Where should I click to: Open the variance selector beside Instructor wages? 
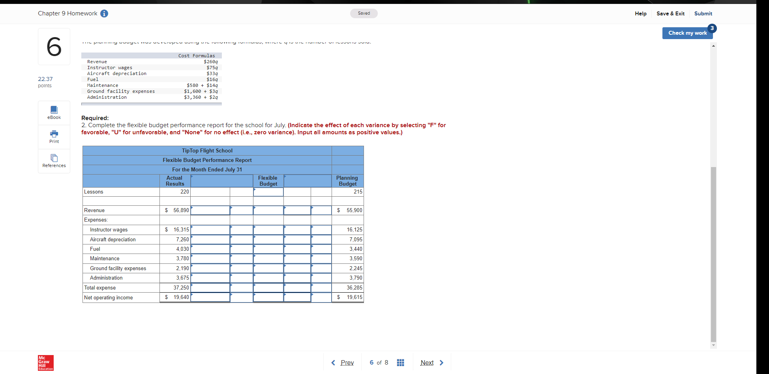pos(241,229)
